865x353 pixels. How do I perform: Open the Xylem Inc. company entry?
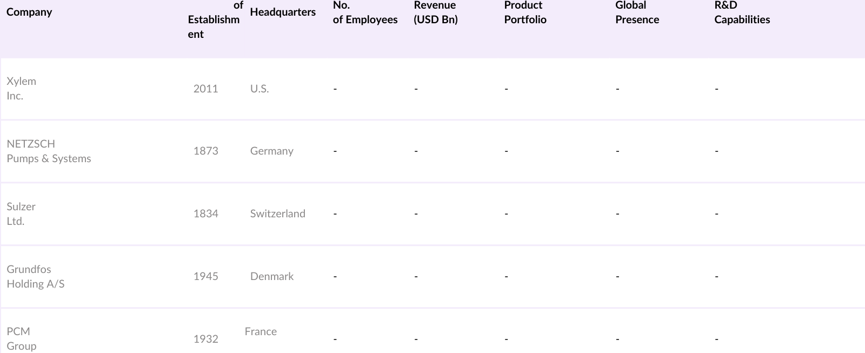pos(21,89)
